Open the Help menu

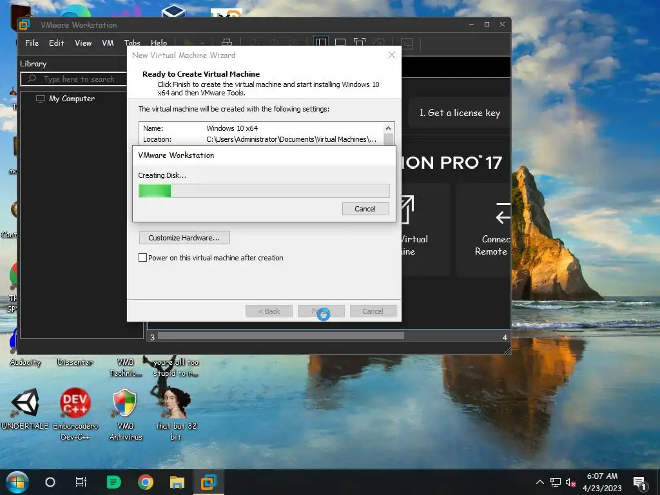(x=159, y=43)
